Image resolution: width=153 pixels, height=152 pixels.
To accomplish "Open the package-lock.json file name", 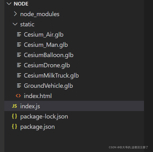I will tap(44, 117).
